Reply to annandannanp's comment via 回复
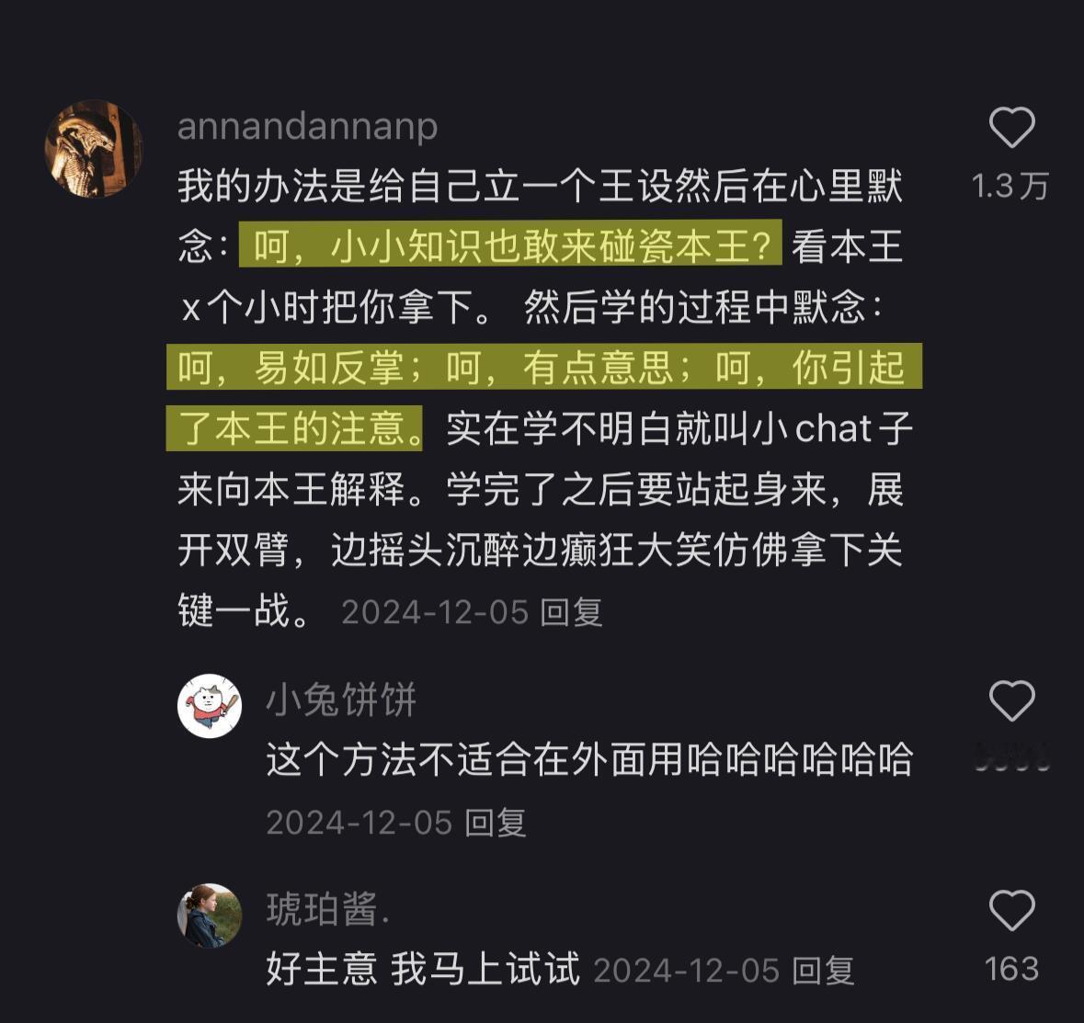 [x=571, y=612]
